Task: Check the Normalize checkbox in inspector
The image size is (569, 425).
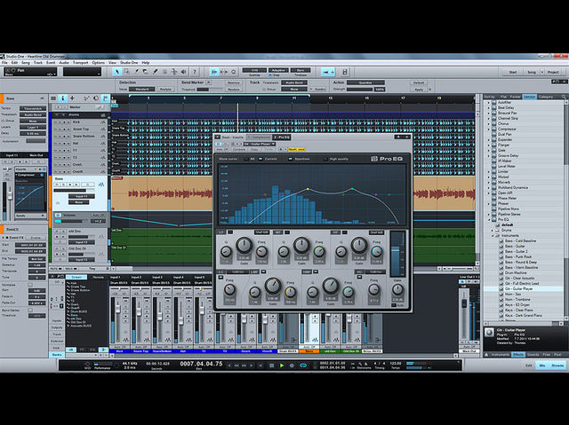Action: (30, 285)
